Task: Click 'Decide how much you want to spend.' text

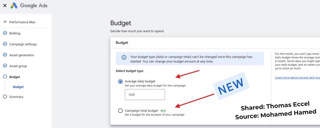Action: (137, 31)
